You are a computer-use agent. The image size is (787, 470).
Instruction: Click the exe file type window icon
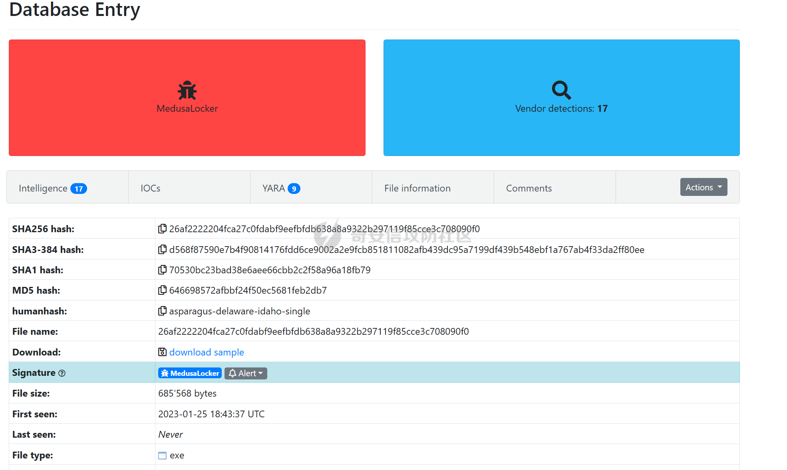(162, 456)
